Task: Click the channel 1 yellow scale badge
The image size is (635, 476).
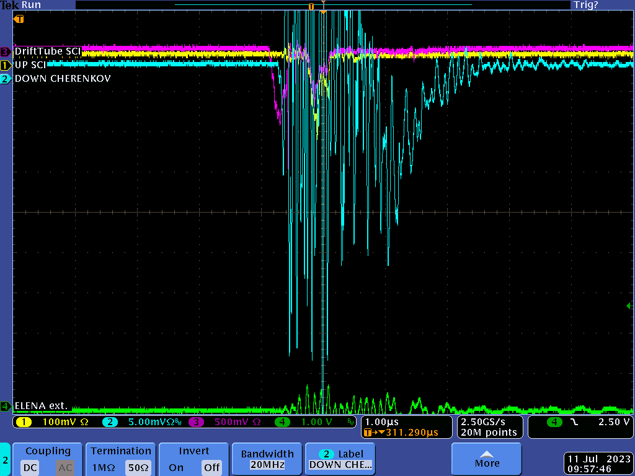Action: (x=24, y=422)
